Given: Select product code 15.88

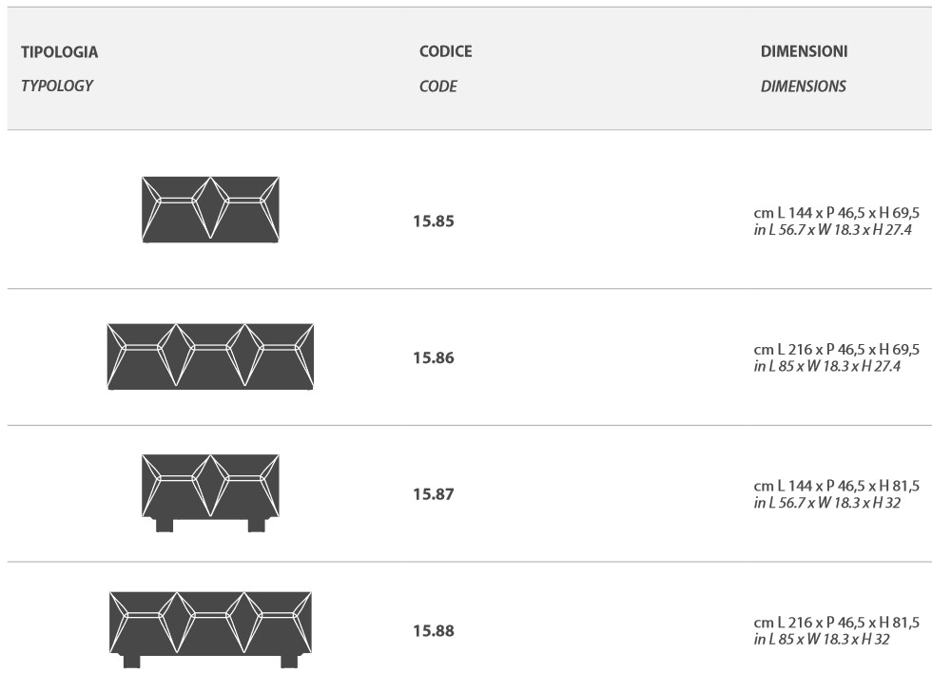Looking at the screenshot, I should tap(434, 632).
